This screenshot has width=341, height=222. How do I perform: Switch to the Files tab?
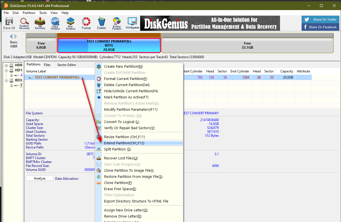(47, 65)
